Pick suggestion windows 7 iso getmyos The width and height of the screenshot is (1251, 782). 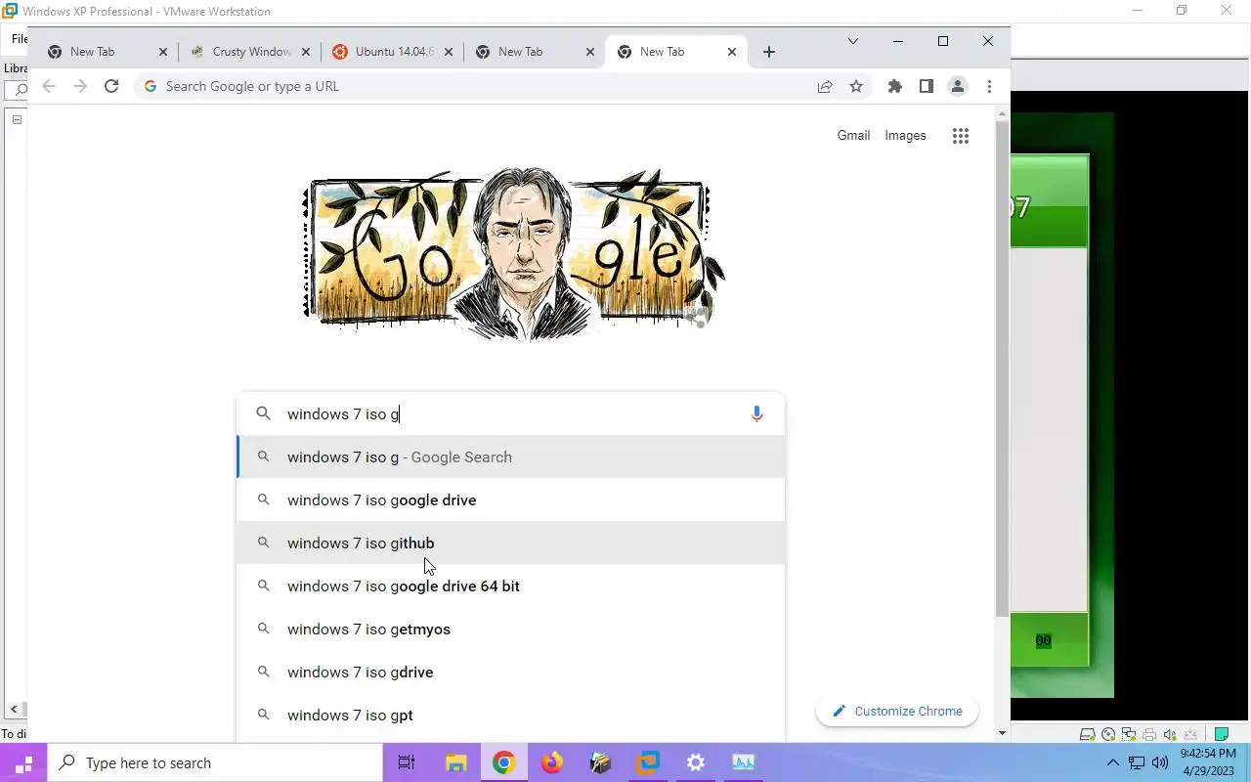tap(510, 630)
